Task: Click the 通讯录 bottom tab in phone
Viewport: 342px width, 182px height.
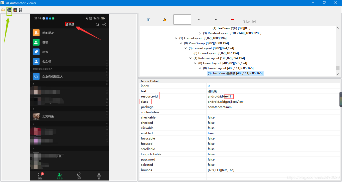Action: [x=60, y=176]
